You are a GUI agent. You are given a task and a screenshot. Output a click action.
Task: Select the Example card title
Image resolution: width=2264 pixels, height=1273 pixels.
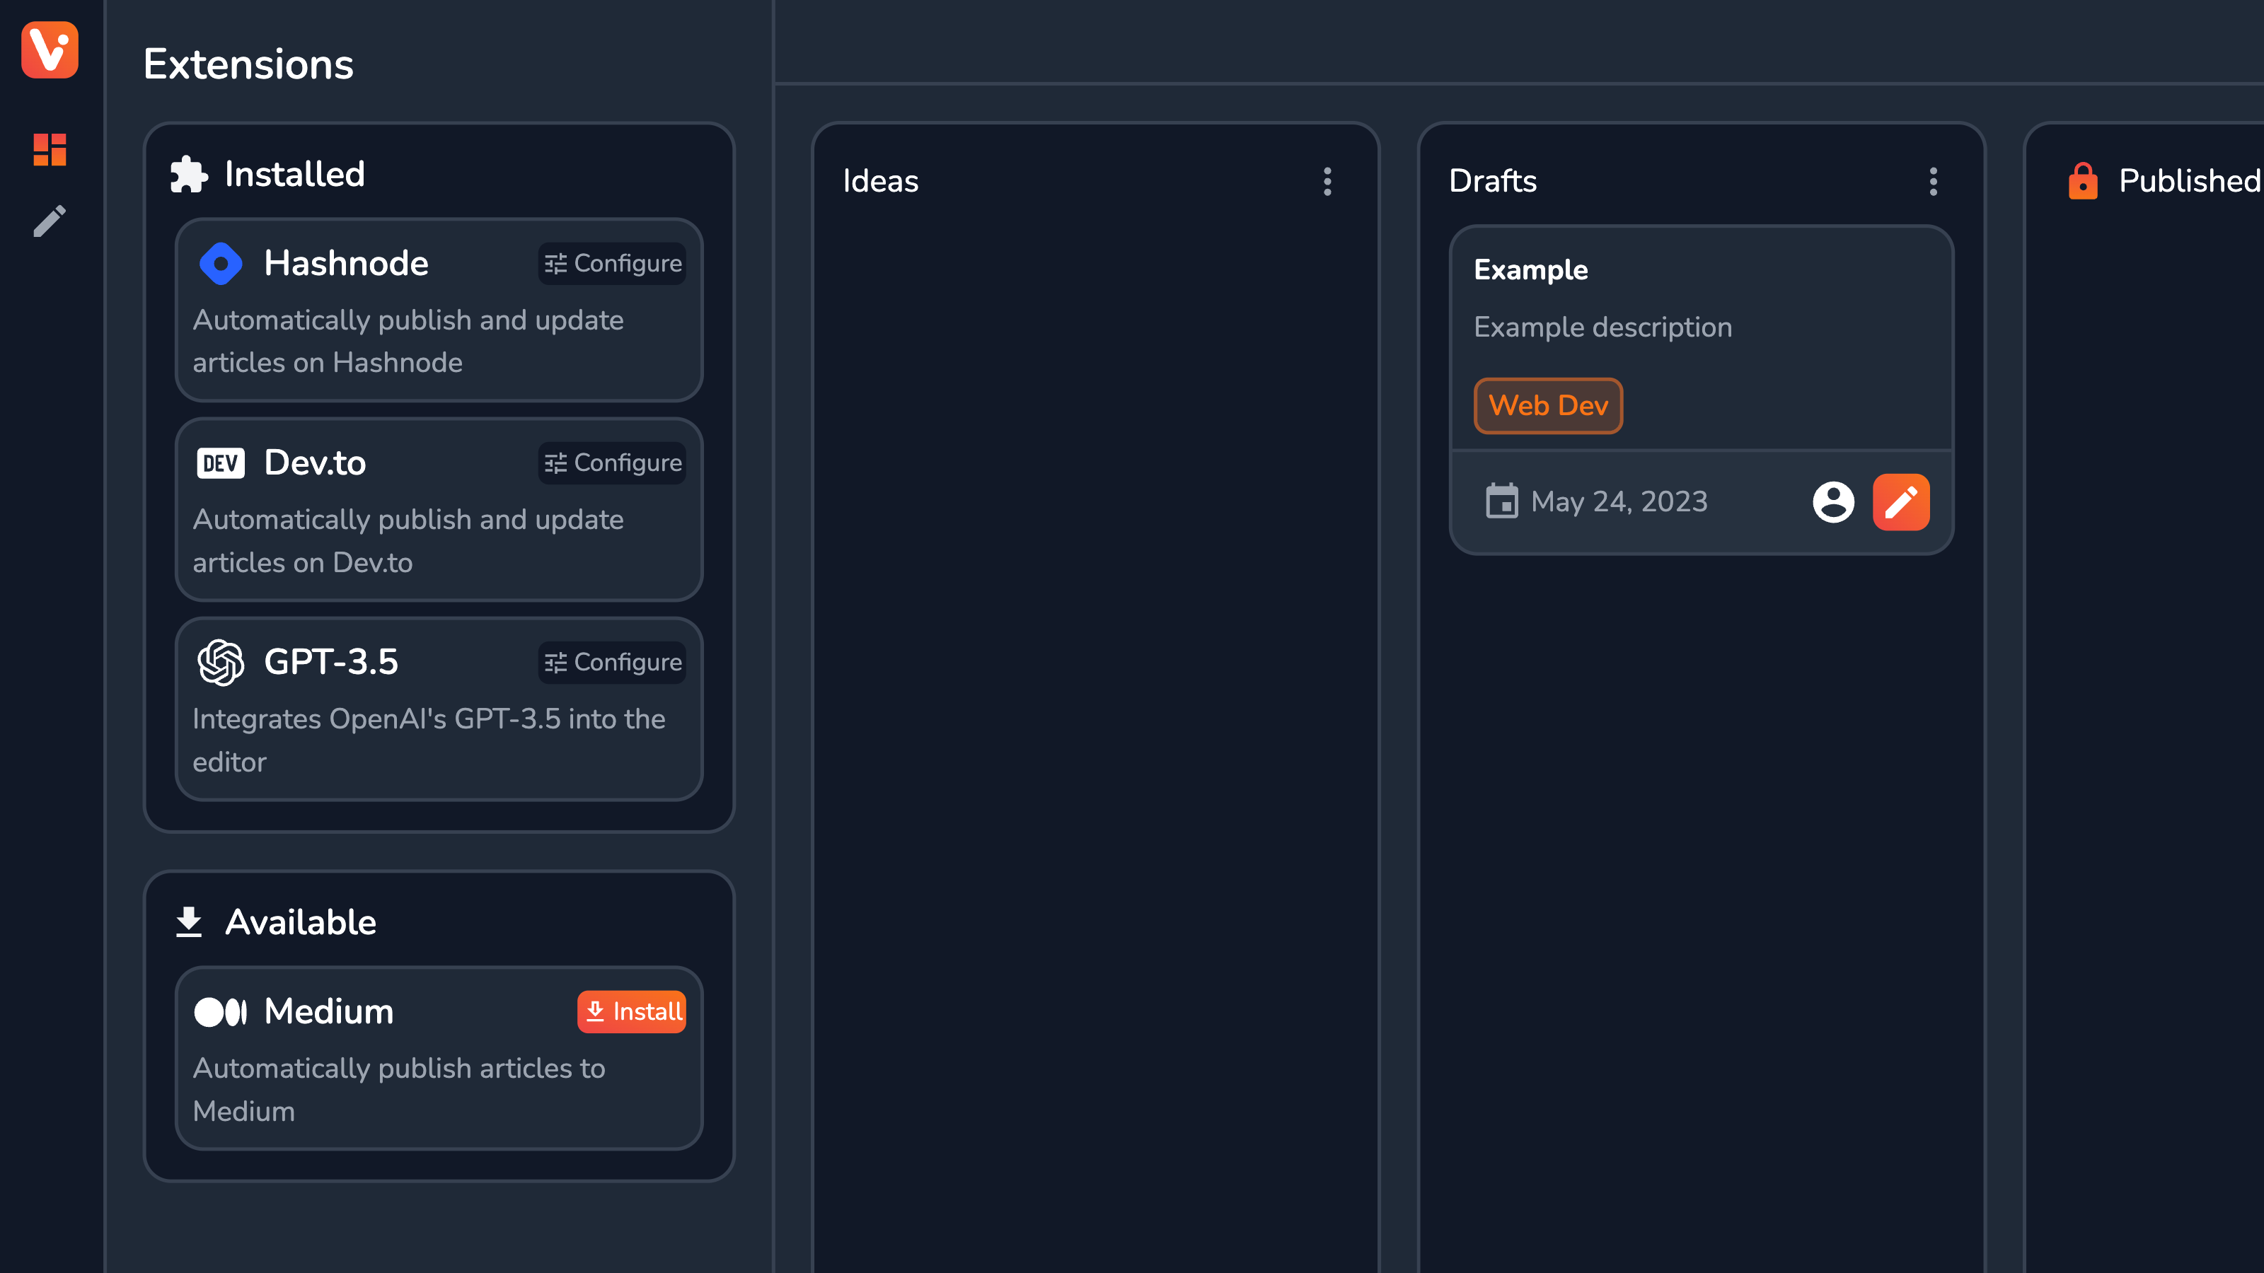(x=1530, y=269)
